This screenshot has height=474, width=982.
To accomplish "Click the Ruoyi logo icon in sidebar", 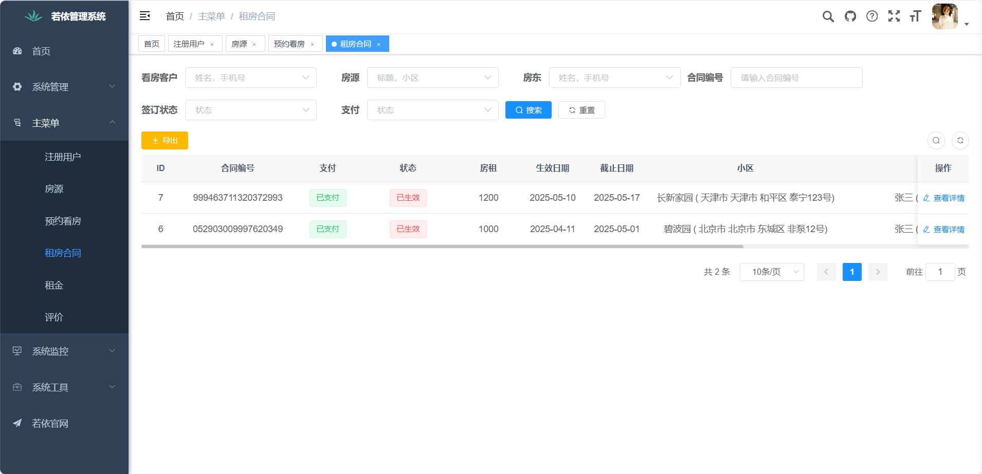I will coord(34,16).
